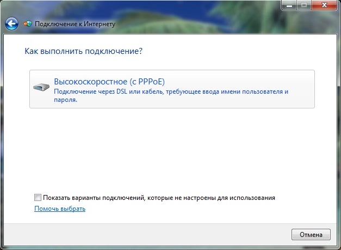Go back with the blue arrow button
Screen dimensions: 341x250
(11, 24)
